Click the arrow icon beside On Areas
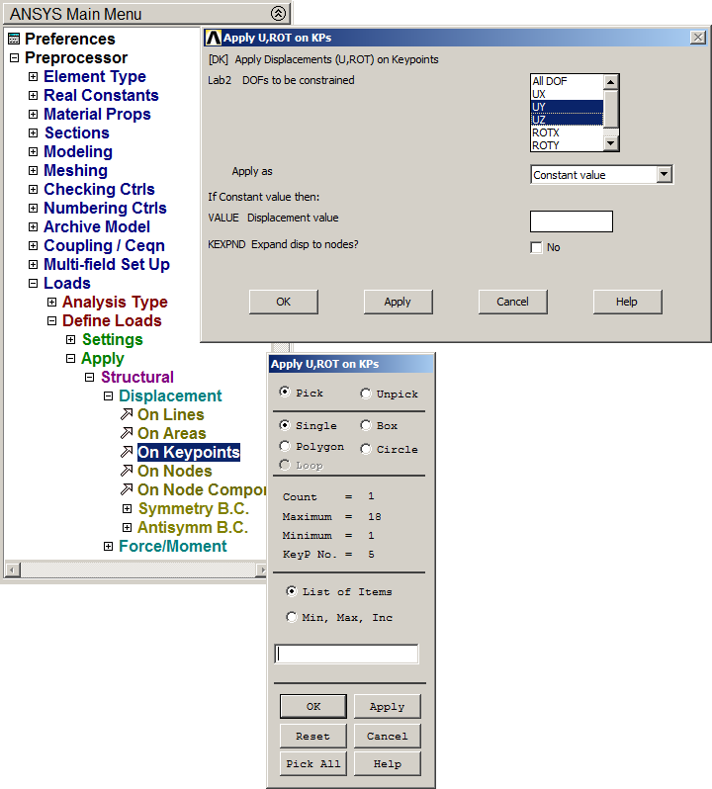Screen dimensions: 712x789 [x=126, y=434]
